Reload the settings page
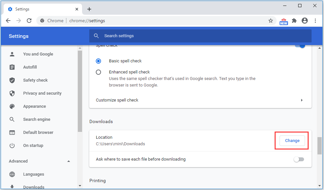Image resolution: width=324 pixels, height=190 pixels. [29, 21]
